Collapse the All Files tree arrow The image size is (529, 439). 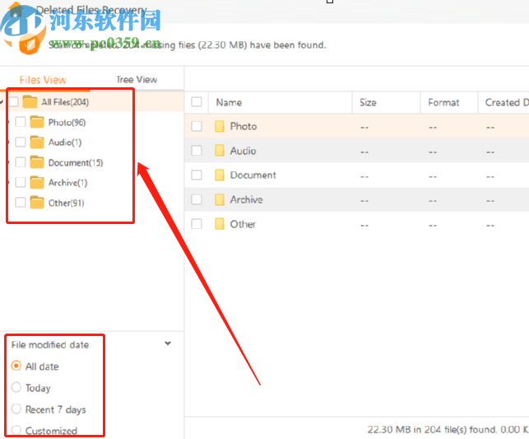2,101
